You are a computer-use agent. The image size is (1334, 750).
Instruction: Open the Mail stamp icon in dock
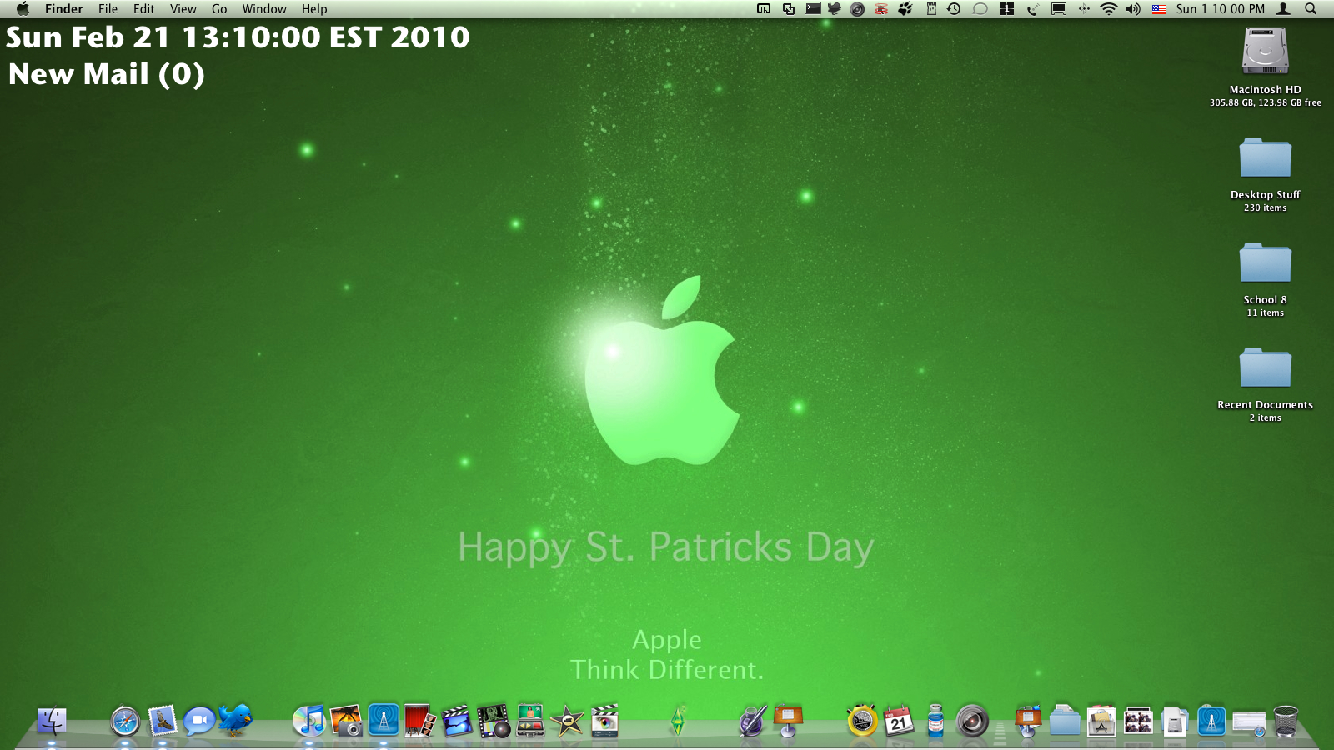163,721
